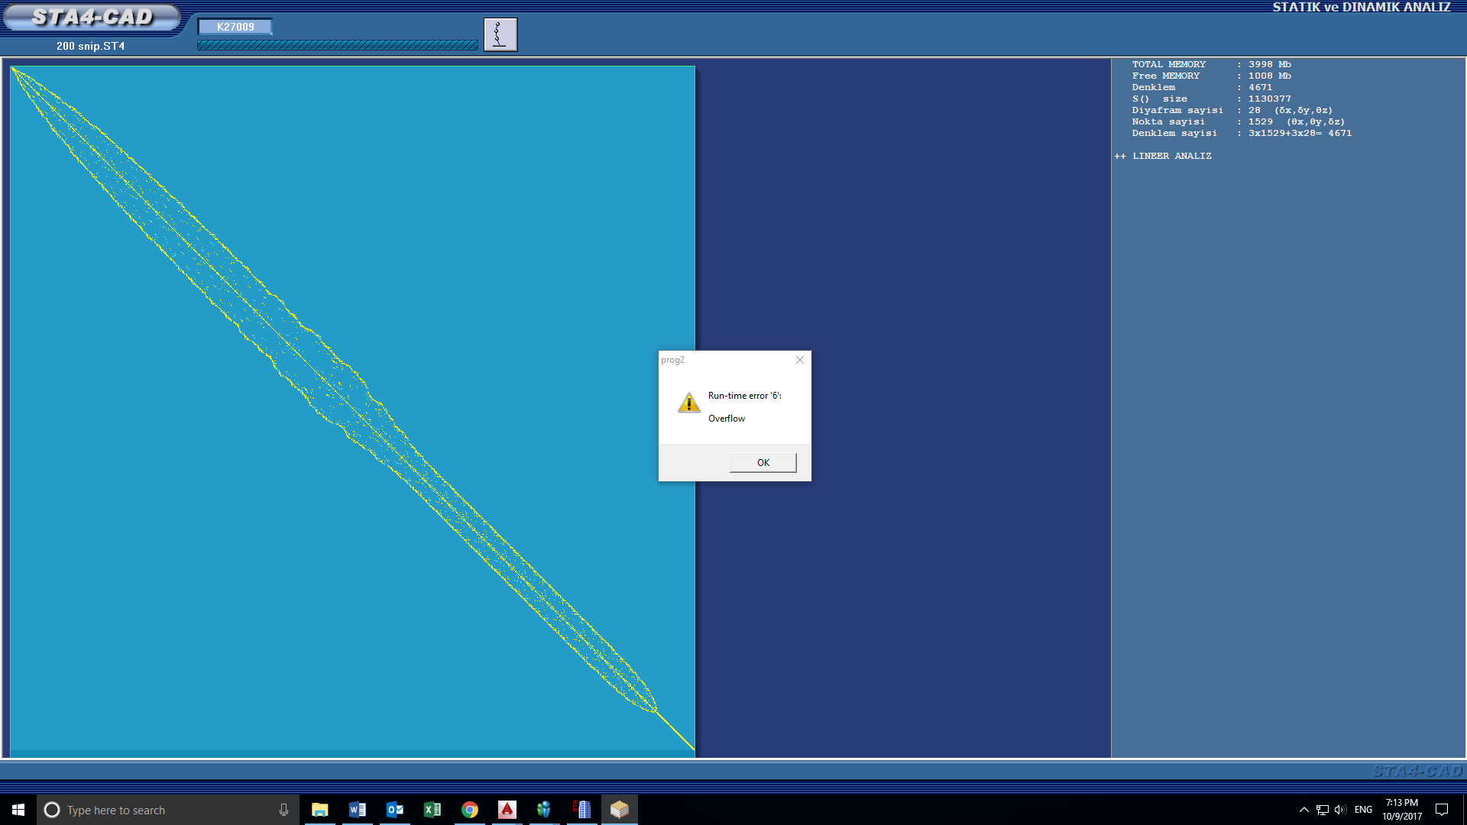Close the prog2 error dialog
The image size is (1467, 825).
pos(799,360)
